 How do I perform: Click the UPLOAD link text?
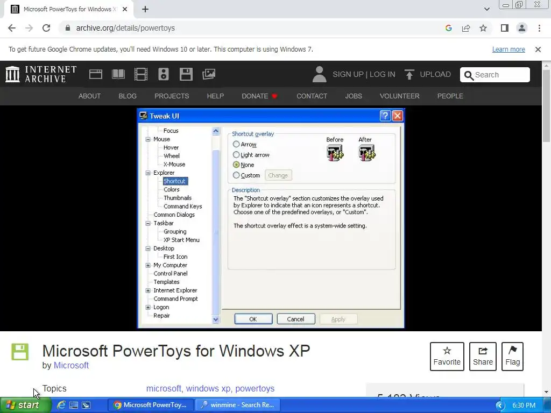click(435, 74)
